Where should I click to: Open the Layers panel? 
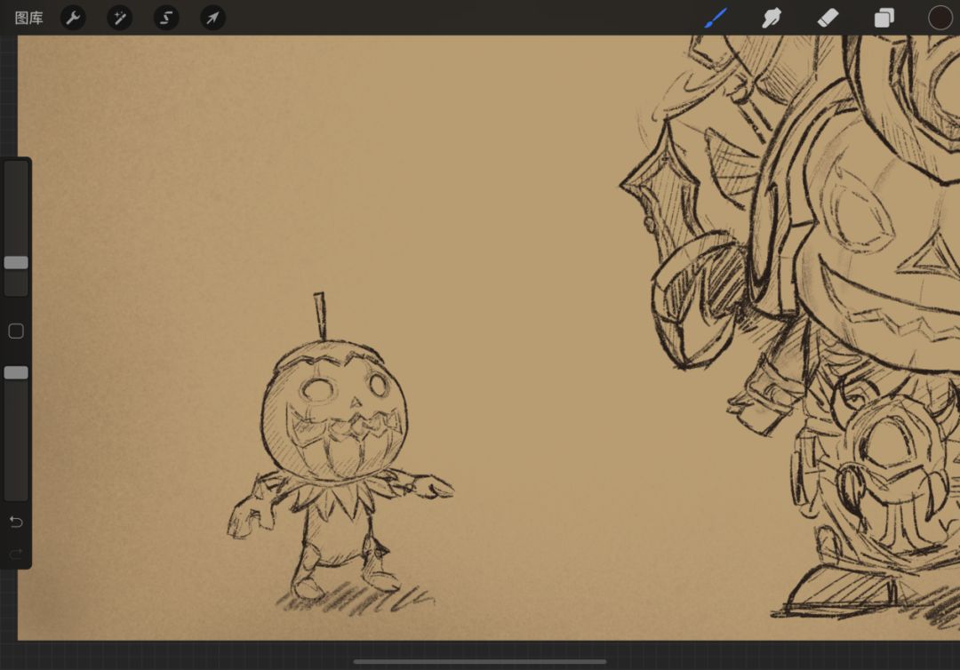[884, 18]
